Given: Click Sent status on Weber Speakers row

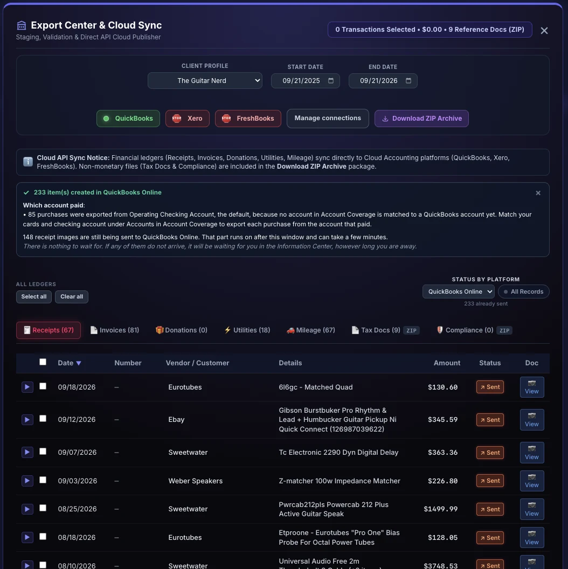Looking at the screenshot, I should [490, 481].
